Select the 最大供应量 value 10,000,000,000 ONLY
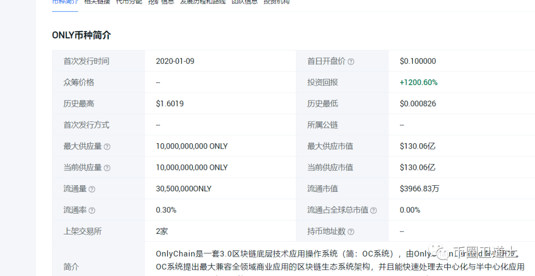Viewport: 535px width, 276px height. pyautogui.click(x=192, y=146)
